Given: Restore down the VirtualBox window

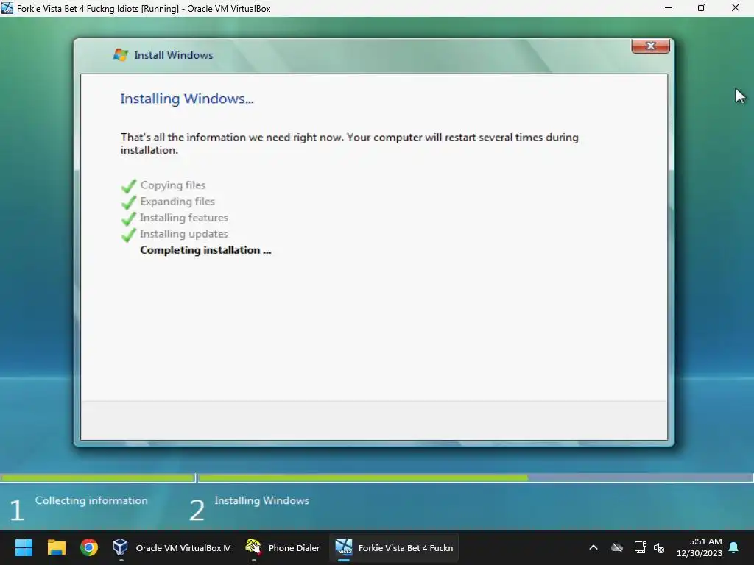Looking at the screenshot, I should 702,7.
